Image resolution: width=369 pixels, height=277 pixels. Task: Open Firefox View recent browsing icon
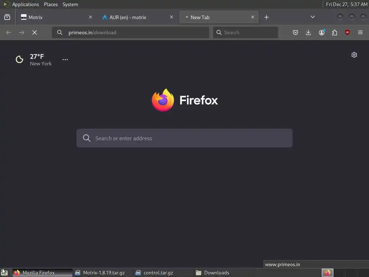pos(7,17)
